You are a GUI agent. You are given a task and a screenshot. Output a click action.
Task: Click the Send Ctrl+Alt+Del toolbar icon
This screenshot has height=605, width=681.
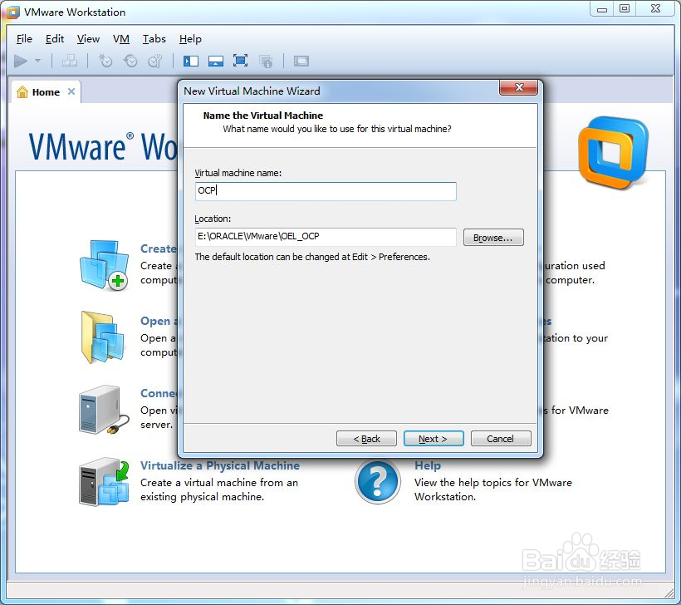pos(70,61)
